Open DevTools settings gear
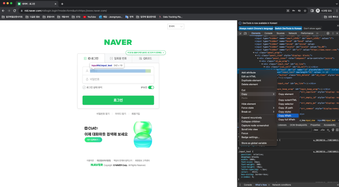The height and width of the screenshot is (187, 339). 328,33
